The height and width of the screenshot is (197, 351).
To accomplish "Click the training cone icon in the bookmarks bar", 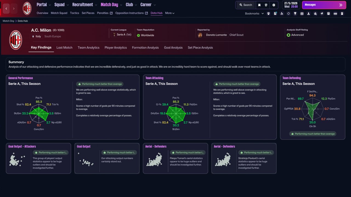I will click(308, 13).
